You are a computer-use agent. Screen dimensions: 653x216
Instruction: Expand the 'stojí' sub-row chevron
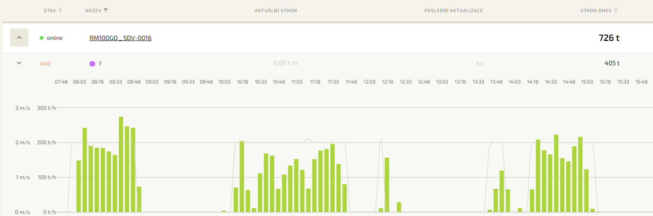point(19,63)
